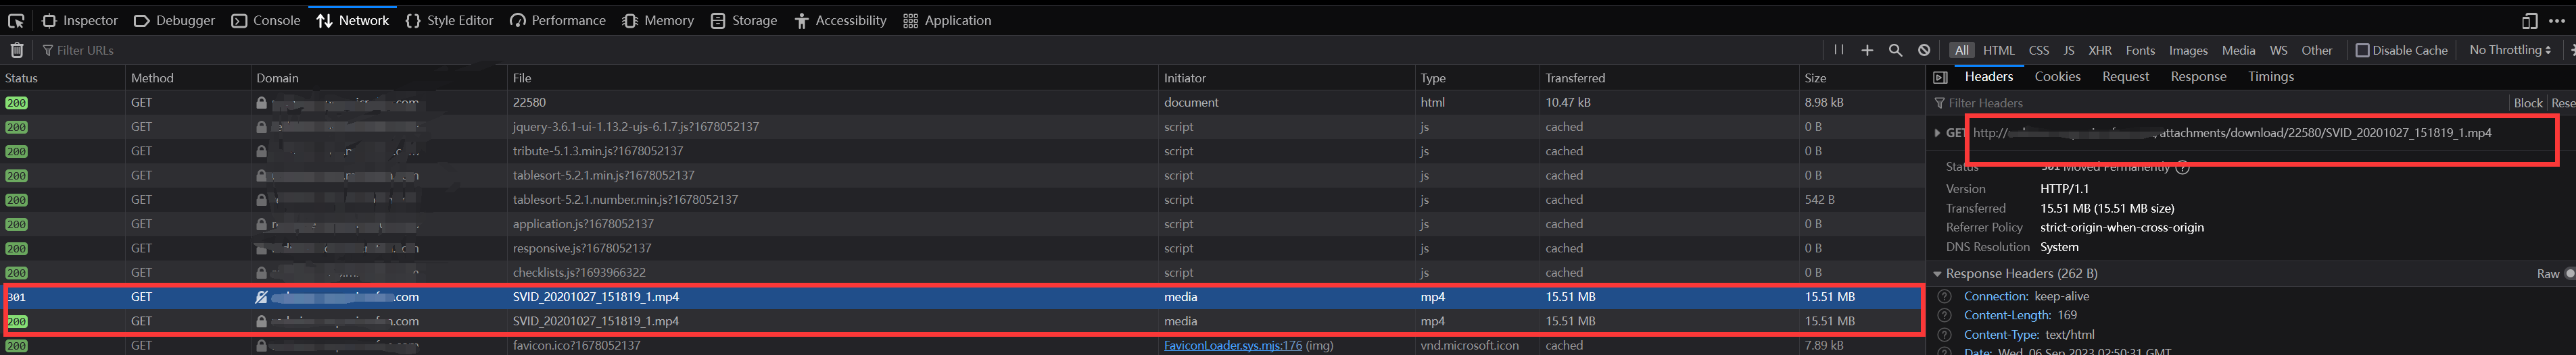Open request blocking icon

[x=1924, y=50]
